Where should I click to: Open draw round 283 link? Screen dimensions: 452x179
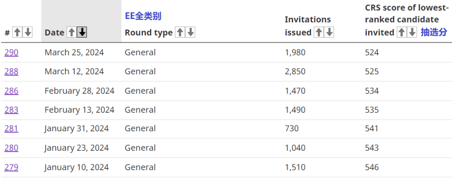[x=11, y=110]
